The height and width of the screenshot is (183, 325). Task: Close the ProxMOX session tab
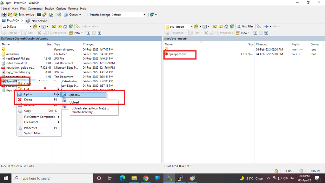pos(22,21)
